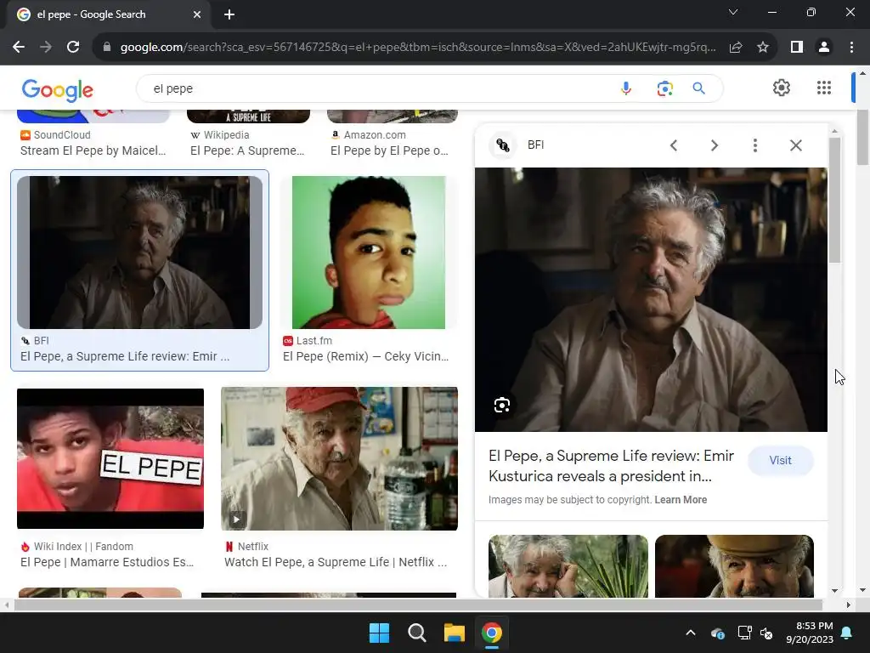Show next image in preview panel

pyautogui.click(x=715, y=145)
